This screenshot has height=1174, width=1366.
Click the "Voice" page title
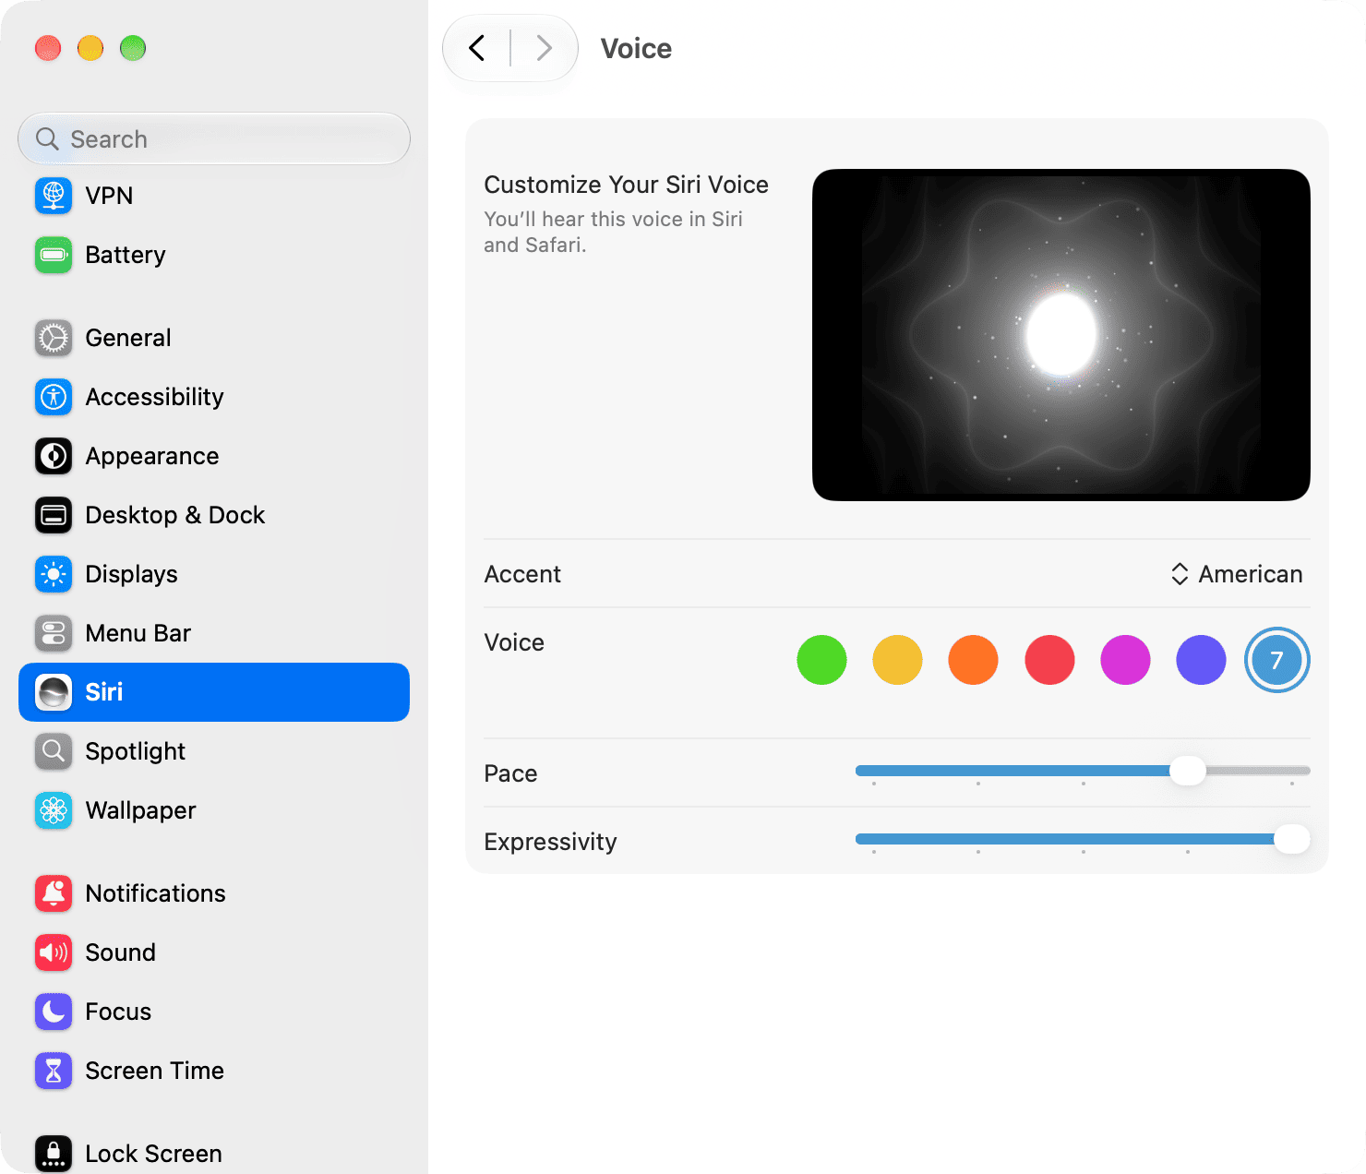pos(637,48)
